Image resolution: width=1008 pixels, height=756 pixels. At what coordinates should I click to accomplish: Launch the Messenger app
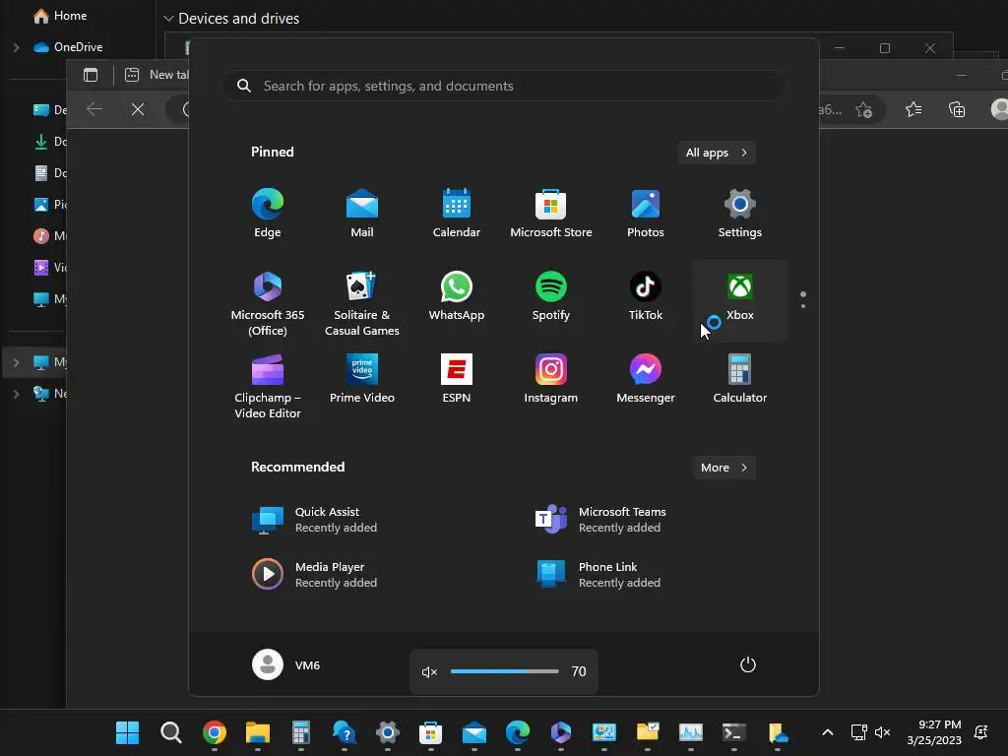[646, 380]
